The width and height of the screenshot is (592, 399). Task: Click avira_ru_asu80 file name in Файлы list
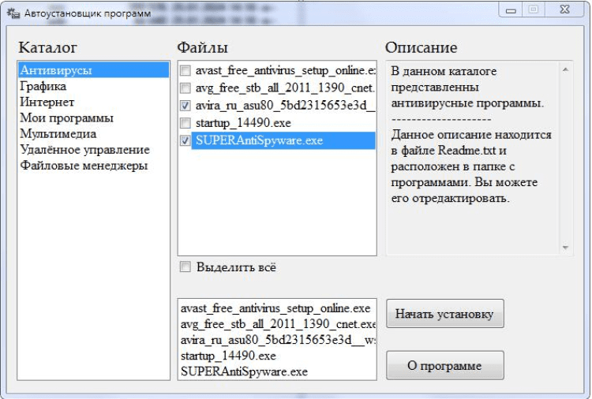[285, 105]
